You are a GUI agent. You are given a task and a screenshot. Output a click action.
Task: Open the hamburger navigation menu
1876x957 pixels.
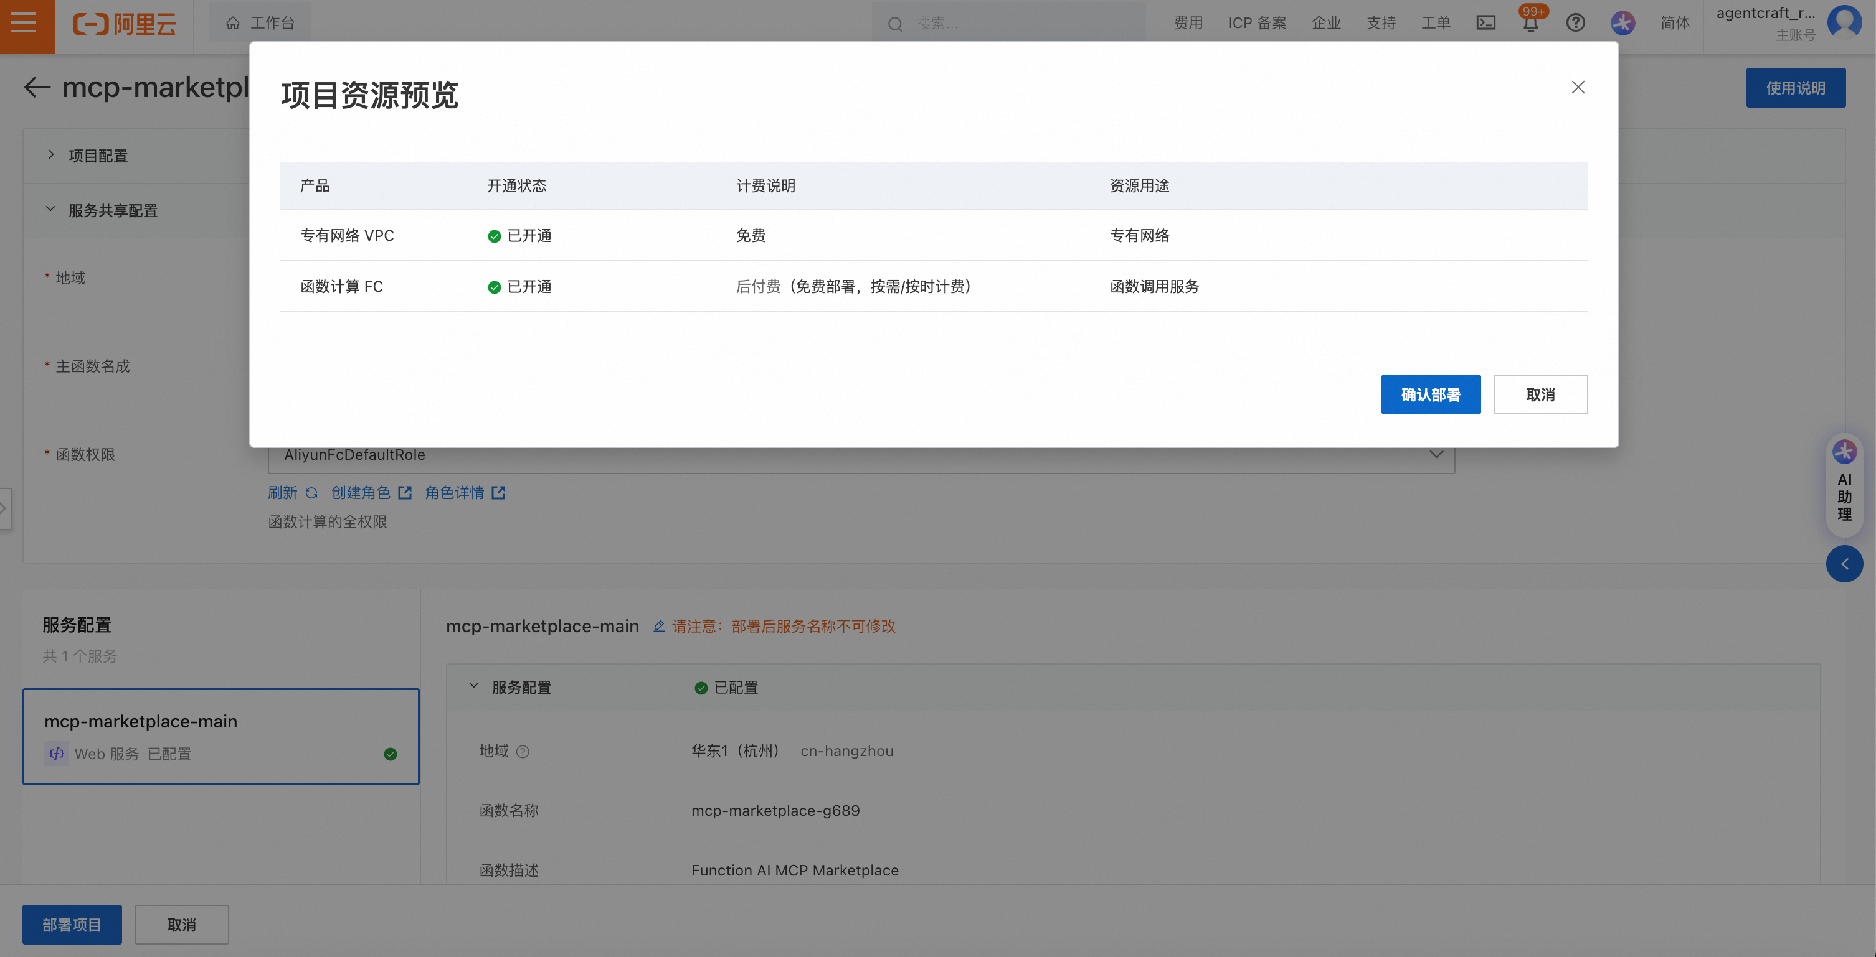coord(25,24)
